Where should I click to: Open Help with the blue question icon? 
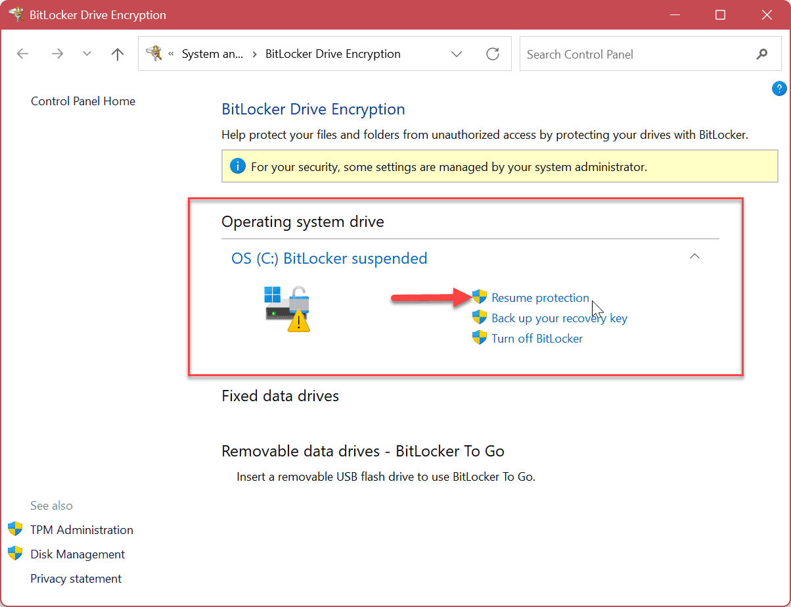(x=779, y=88)
